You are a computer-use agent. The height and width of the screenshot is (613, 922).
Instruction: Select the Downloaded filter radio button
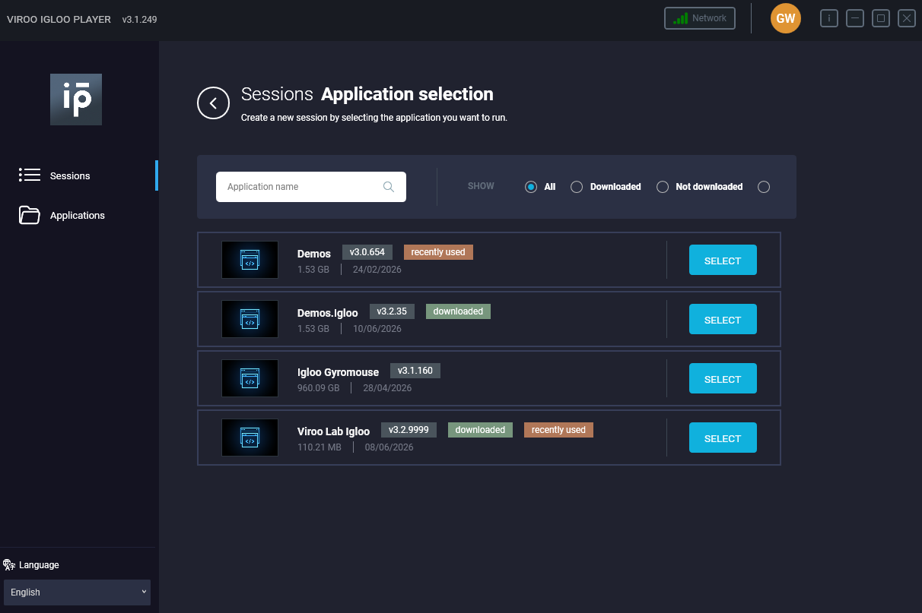point(577,187)
